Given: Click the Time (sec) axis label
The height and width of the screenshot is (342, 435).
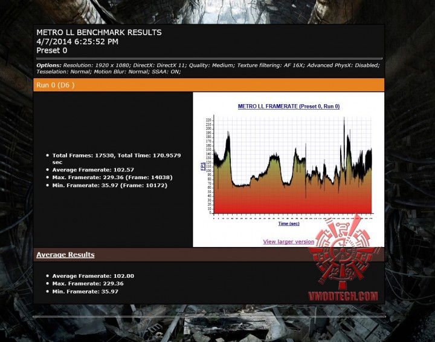Looking at the screenshot, I should coord(289,223).
